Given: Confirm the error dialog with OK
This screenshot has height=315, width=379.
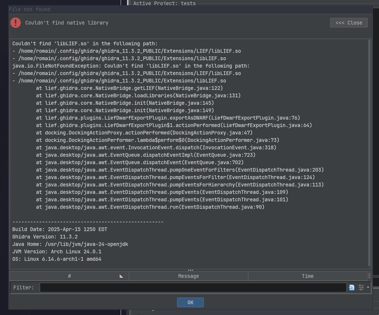Looking at the screenshot, I should click(190, 302).
